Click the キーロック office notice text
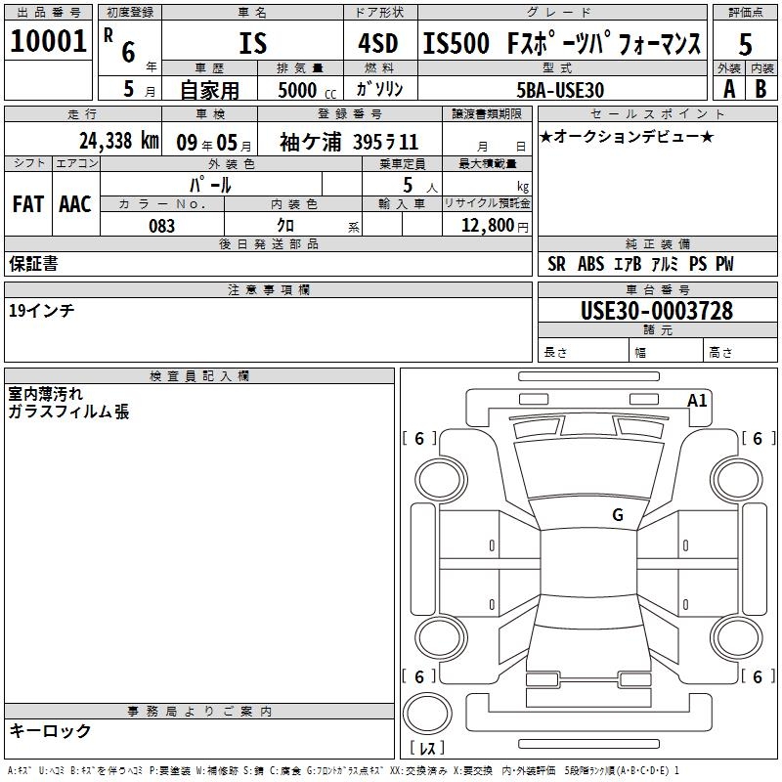The width and height of the screenshot is (782, 782). pyautogui.click(x=51, y=730)
